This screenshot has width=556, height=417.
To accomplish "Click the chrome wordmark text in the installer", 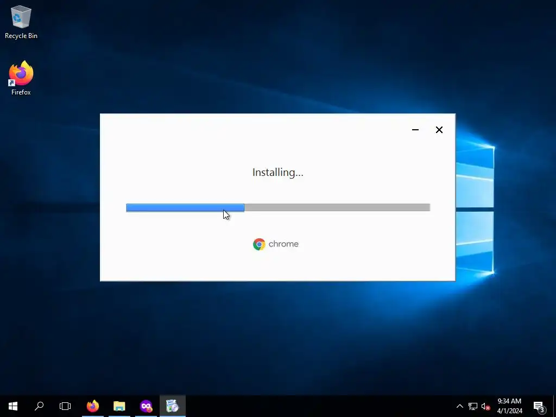I will pos(283,244).
